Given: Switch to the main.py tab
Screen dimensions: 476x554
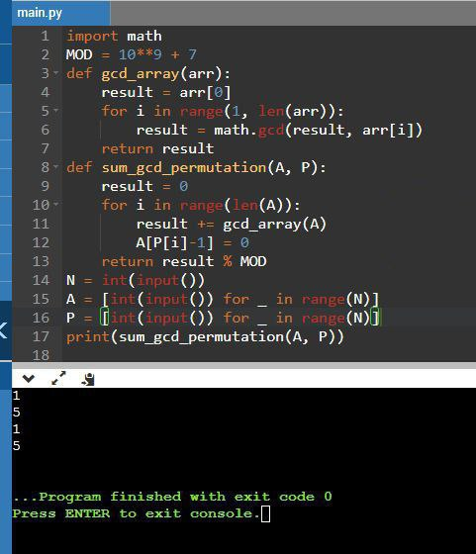Looking at the screenshot, I should (60, 13).
